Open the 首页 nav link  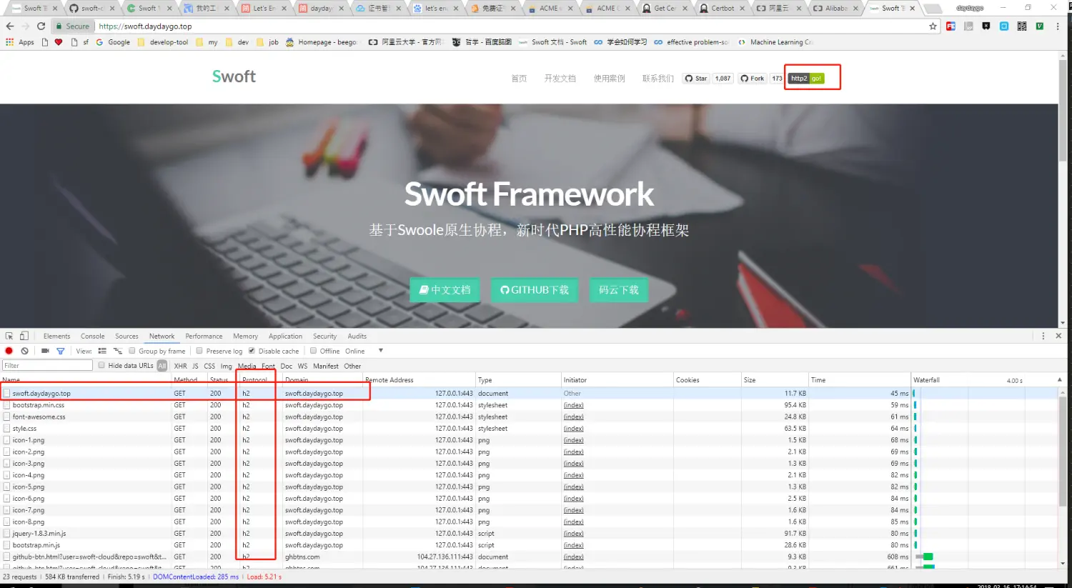point(519,79)
